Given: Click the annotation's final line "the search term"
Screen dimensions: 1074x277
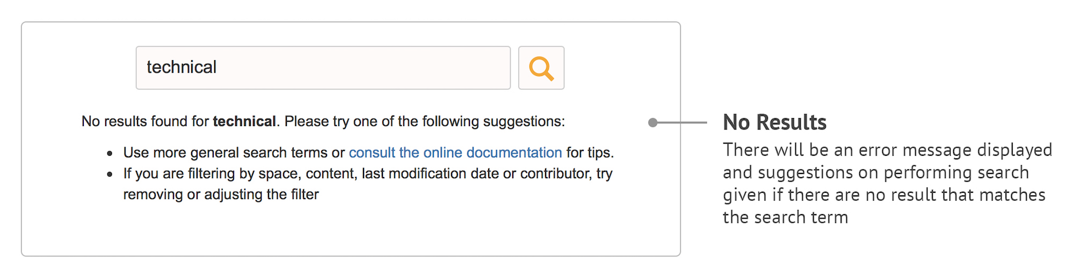Looking at the screenshot, I should click(x=785, y=217).
